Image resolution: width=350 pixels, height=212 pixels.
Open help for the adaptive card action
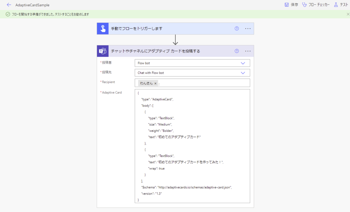pyautogui.click(x=237, y=51)
